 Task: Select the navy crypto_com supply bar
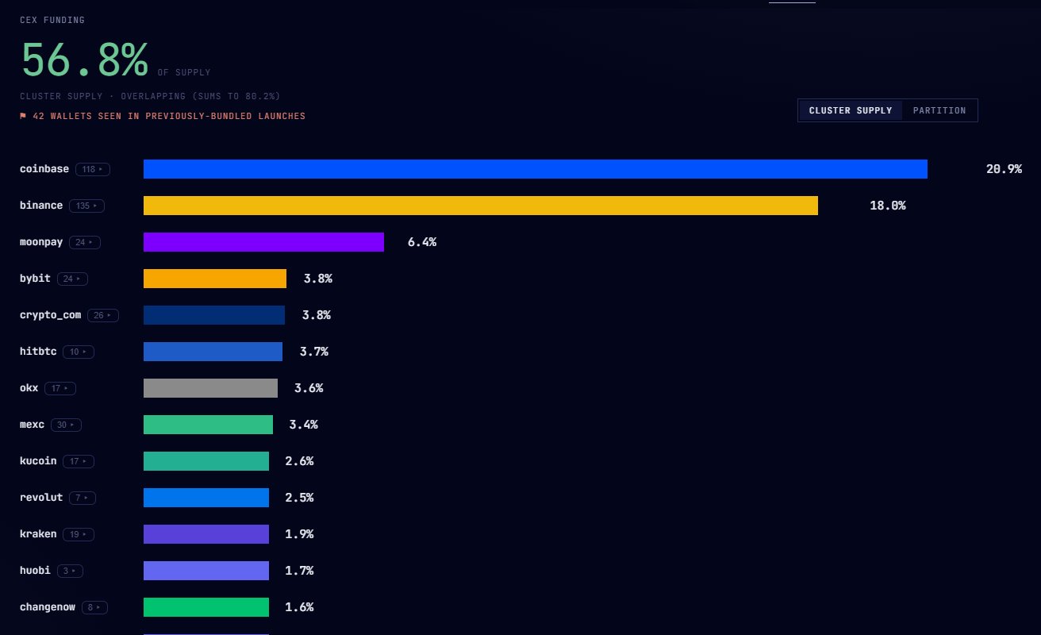(214, 315)
